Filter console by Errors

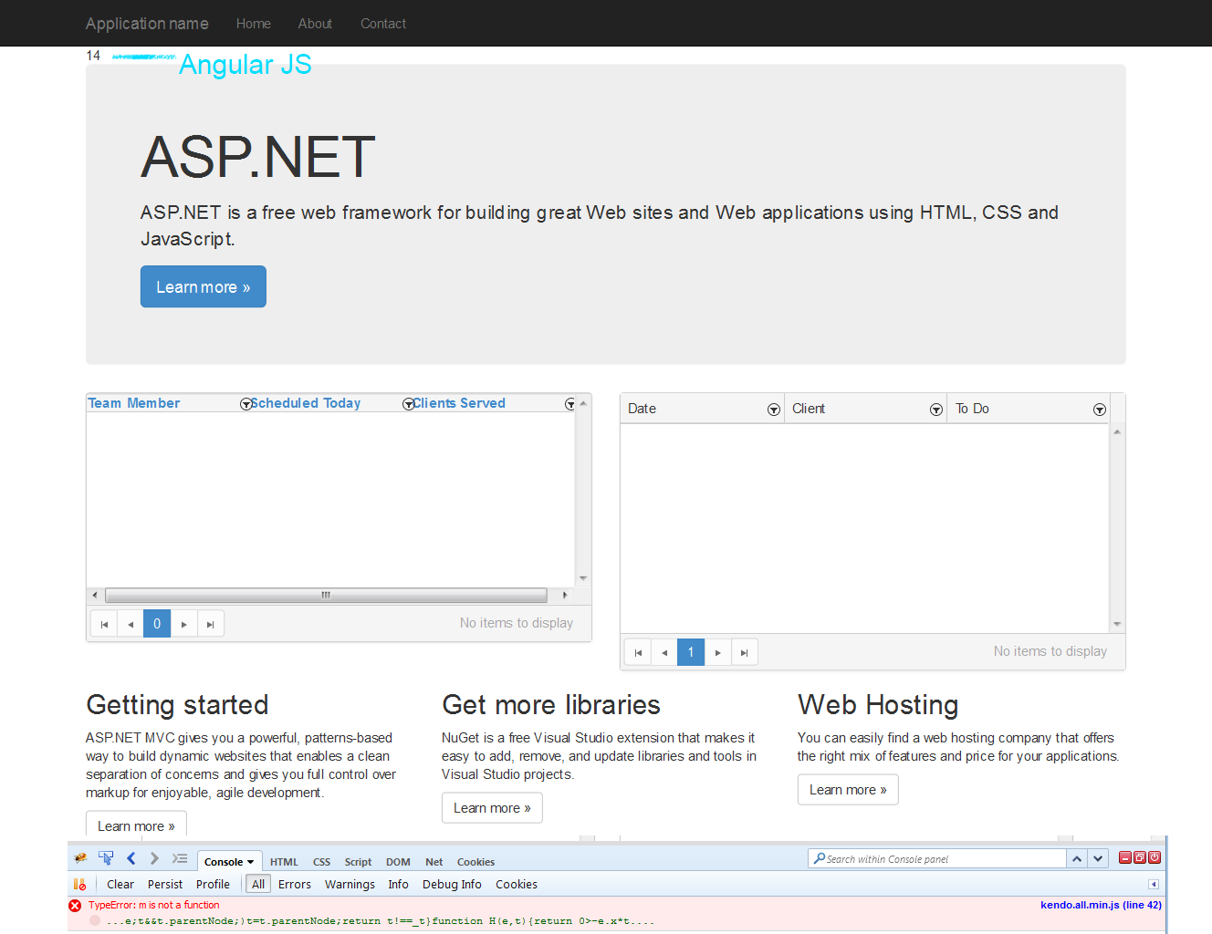pos(295,884)
